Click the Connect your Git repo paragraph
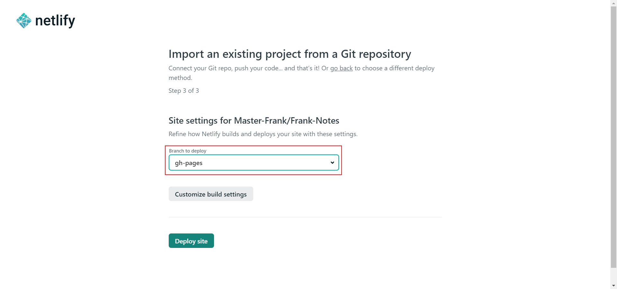 [x=301, y=73]
